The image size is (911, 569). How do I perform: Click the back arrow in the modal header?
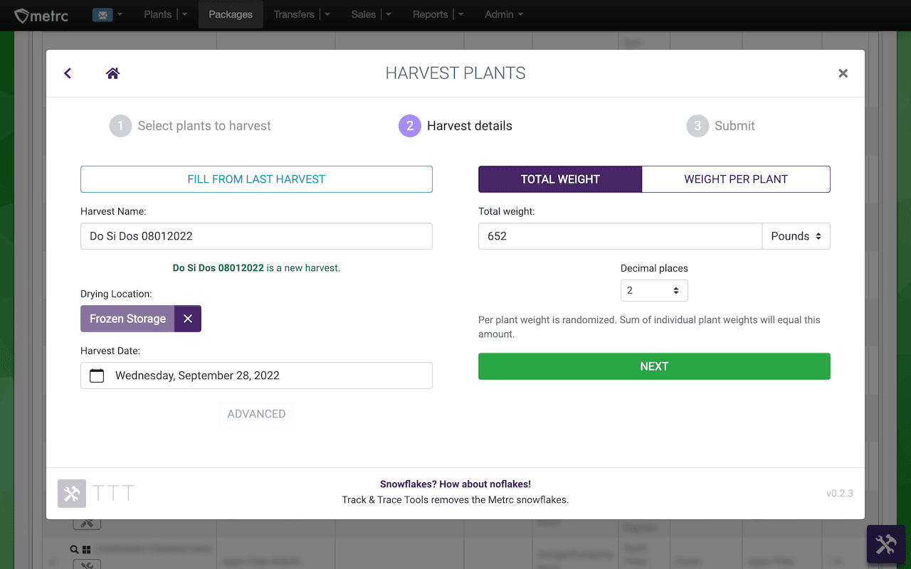click(x=68, y=73)
